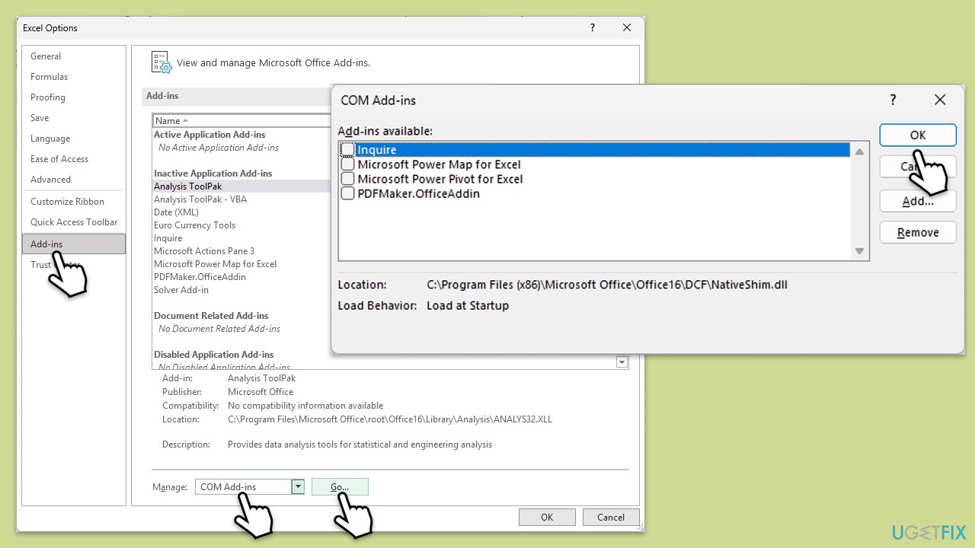Image resolution: width=975 pixels, height=548 pixels.
Task: Open the Save options category
Action: point(40,118)
